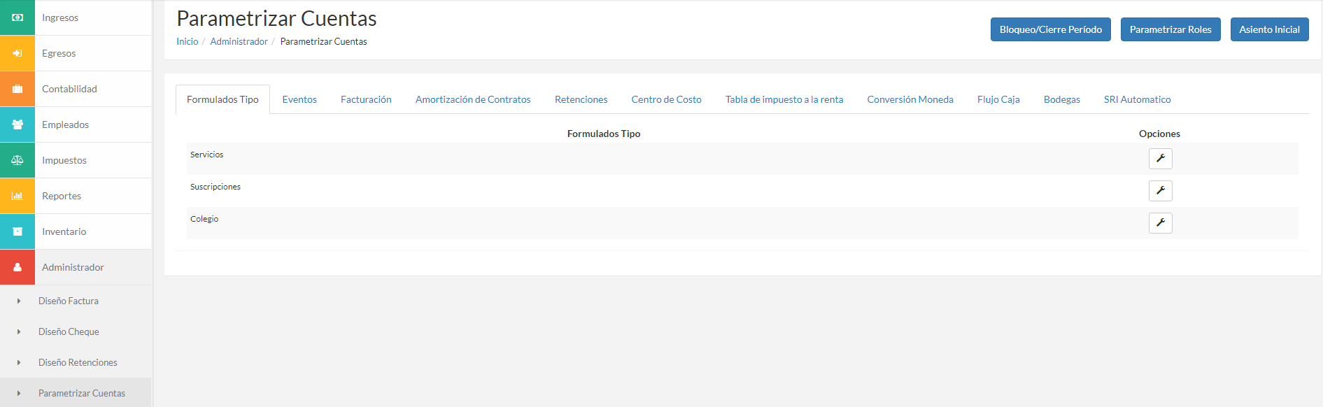Click the Opciones column header
This screenshot has width=1323, height=407.
(x=1159, y=134)
